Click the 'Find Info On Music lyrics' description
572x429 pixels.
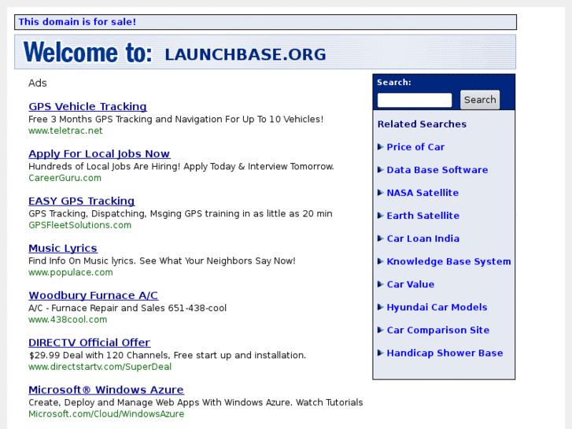[162, 261]
